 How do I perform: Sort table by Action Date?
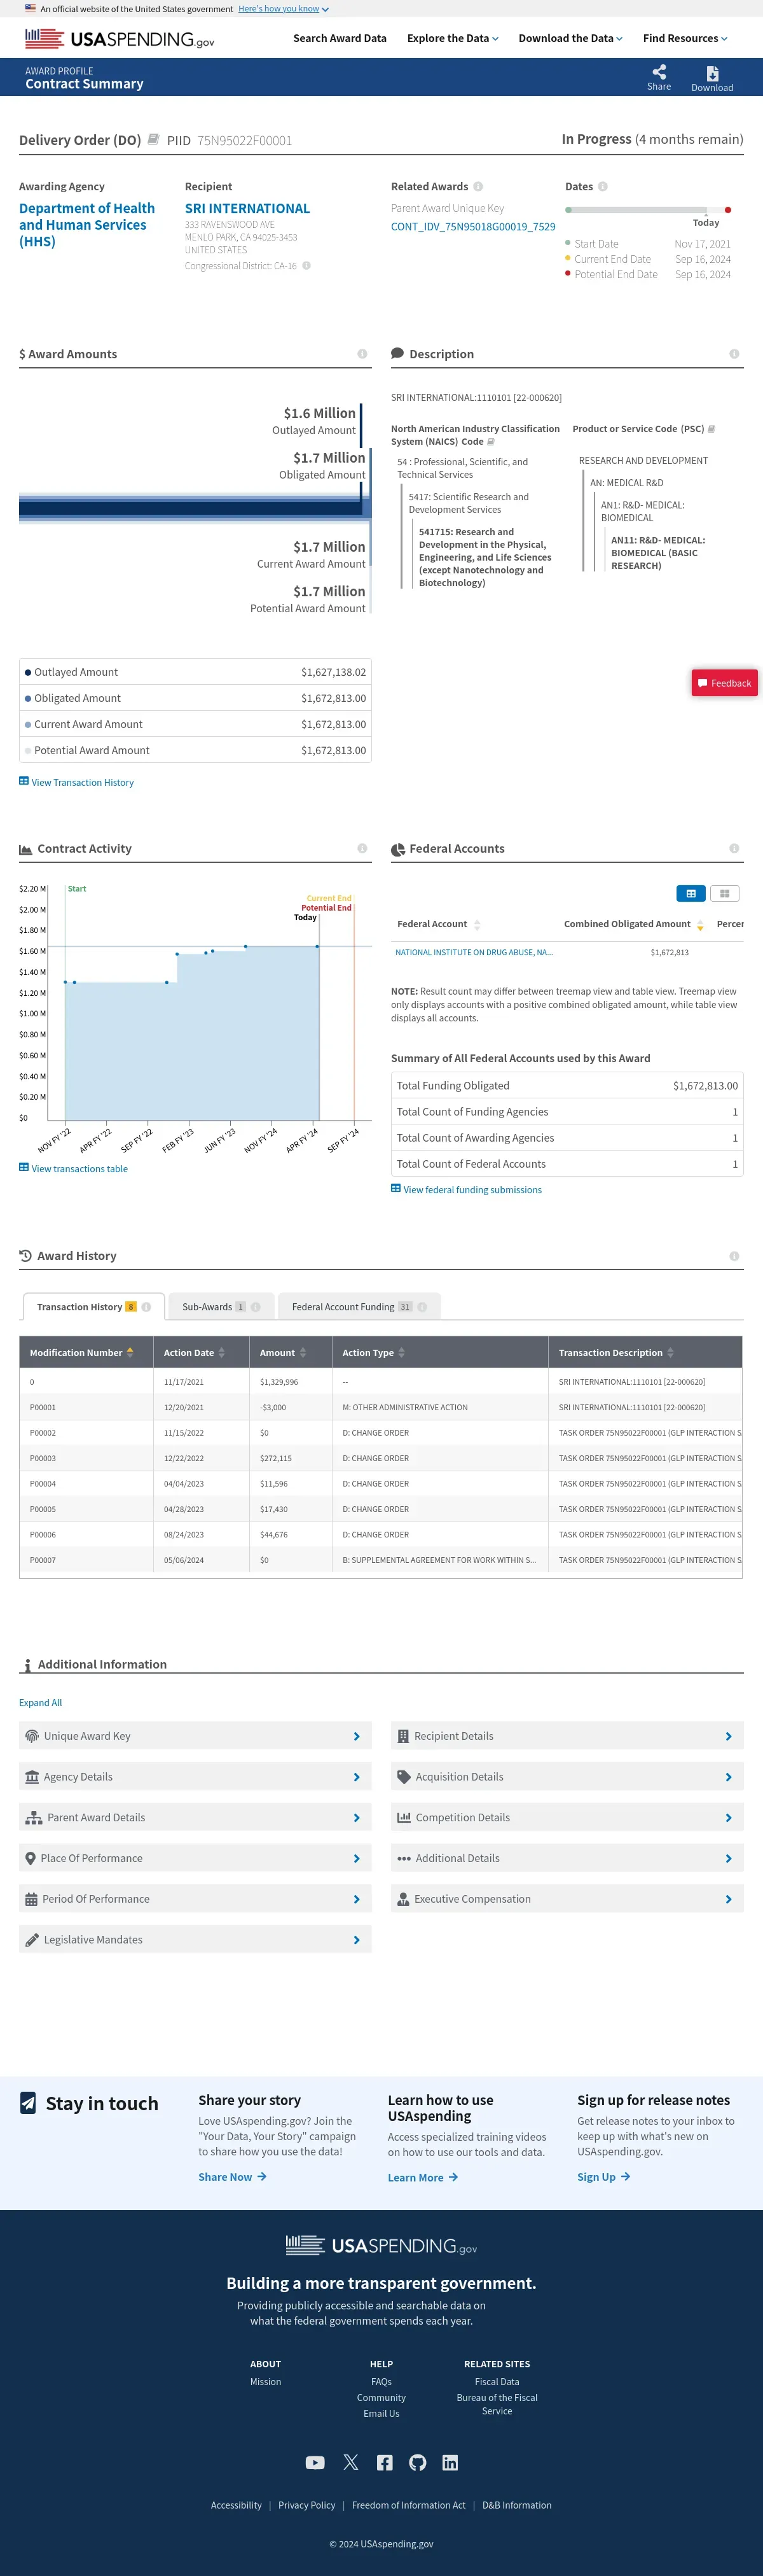[x=222, y=1353]
